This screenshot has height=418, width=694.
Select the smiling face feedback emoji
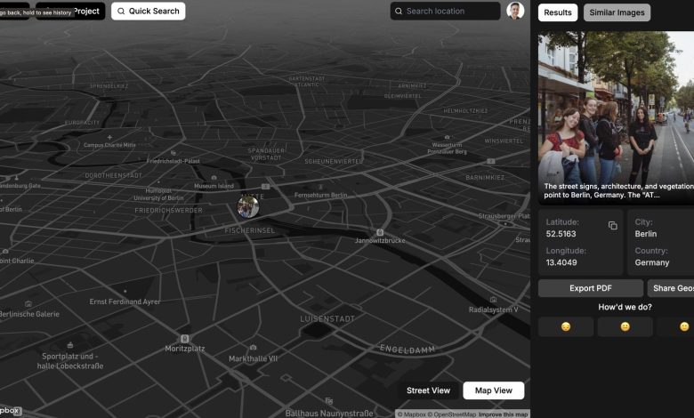coord(684,326)
